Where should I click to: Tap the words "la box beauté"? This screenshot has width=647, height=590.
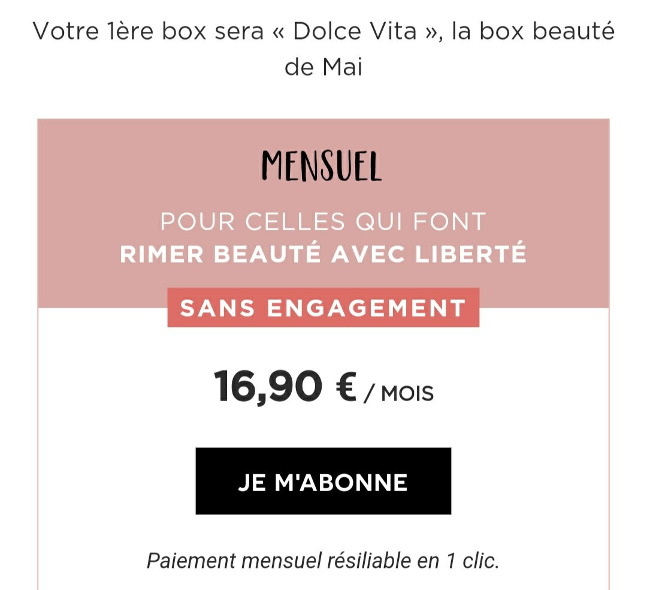coord(533,32)
